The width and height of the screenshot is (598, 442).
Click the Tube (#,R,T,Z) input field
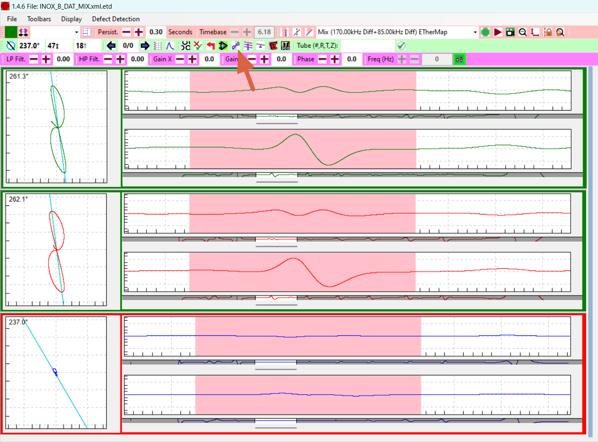(x=367, y=45)
